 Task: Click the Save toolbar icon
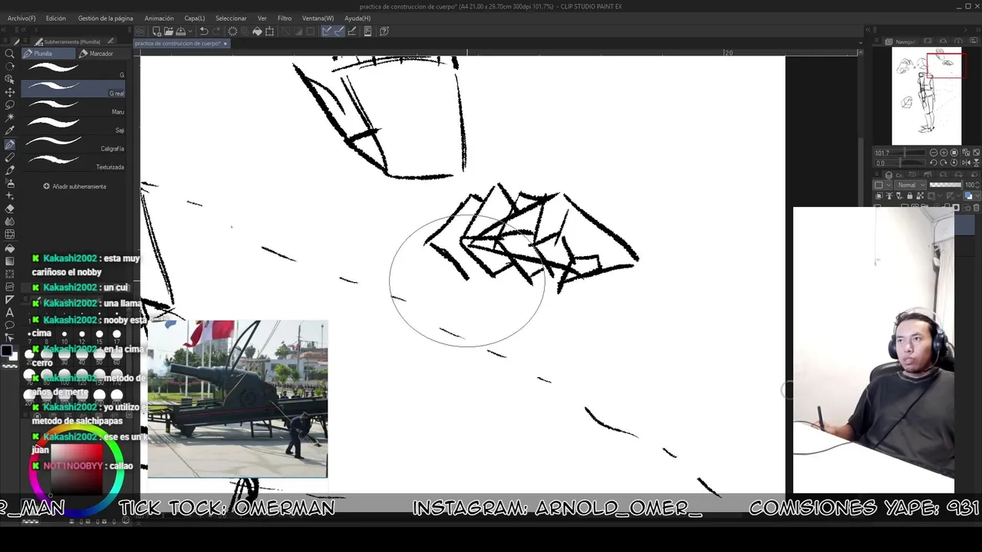pos(180,31)
